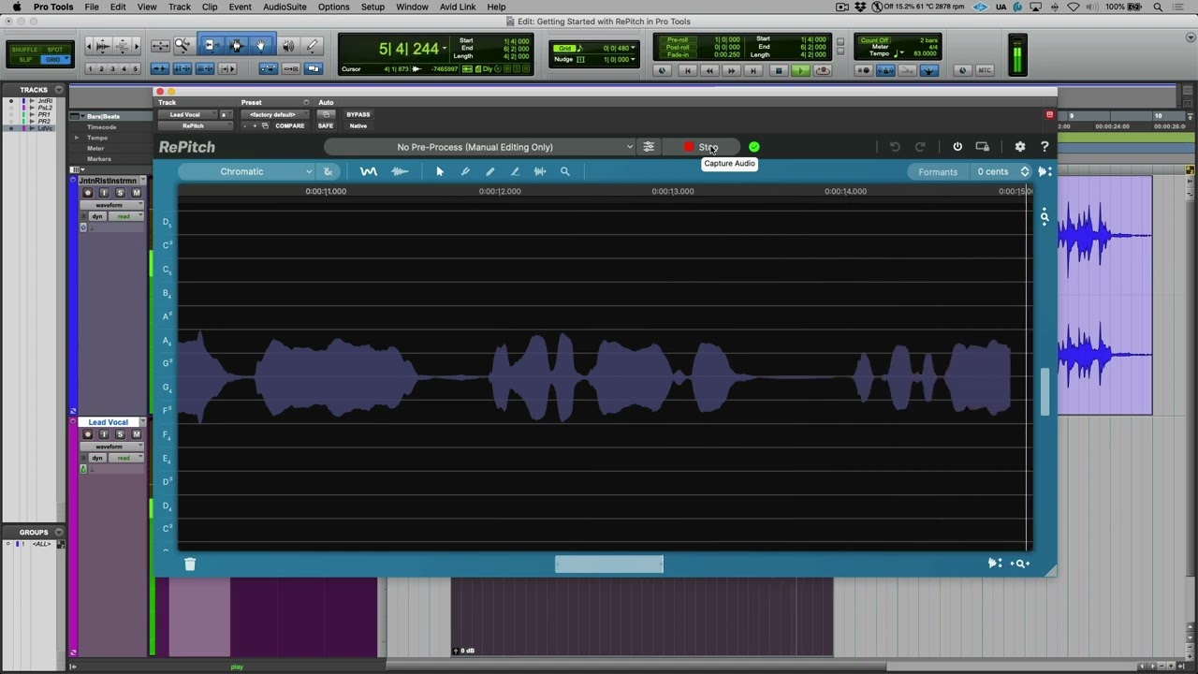Click the vertical zoom magnifier at right edge
The height and width of the screenshot is (674, 1198).
(x=1045, y=218)
